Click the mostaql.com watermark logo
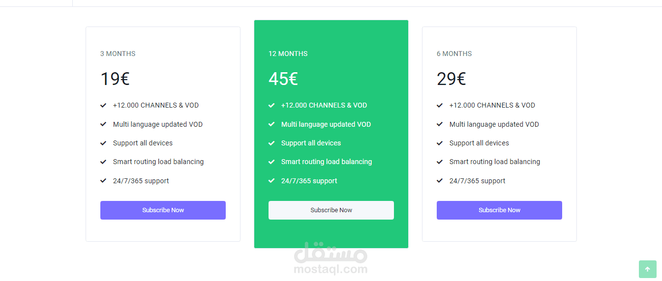 click(331, 259)
